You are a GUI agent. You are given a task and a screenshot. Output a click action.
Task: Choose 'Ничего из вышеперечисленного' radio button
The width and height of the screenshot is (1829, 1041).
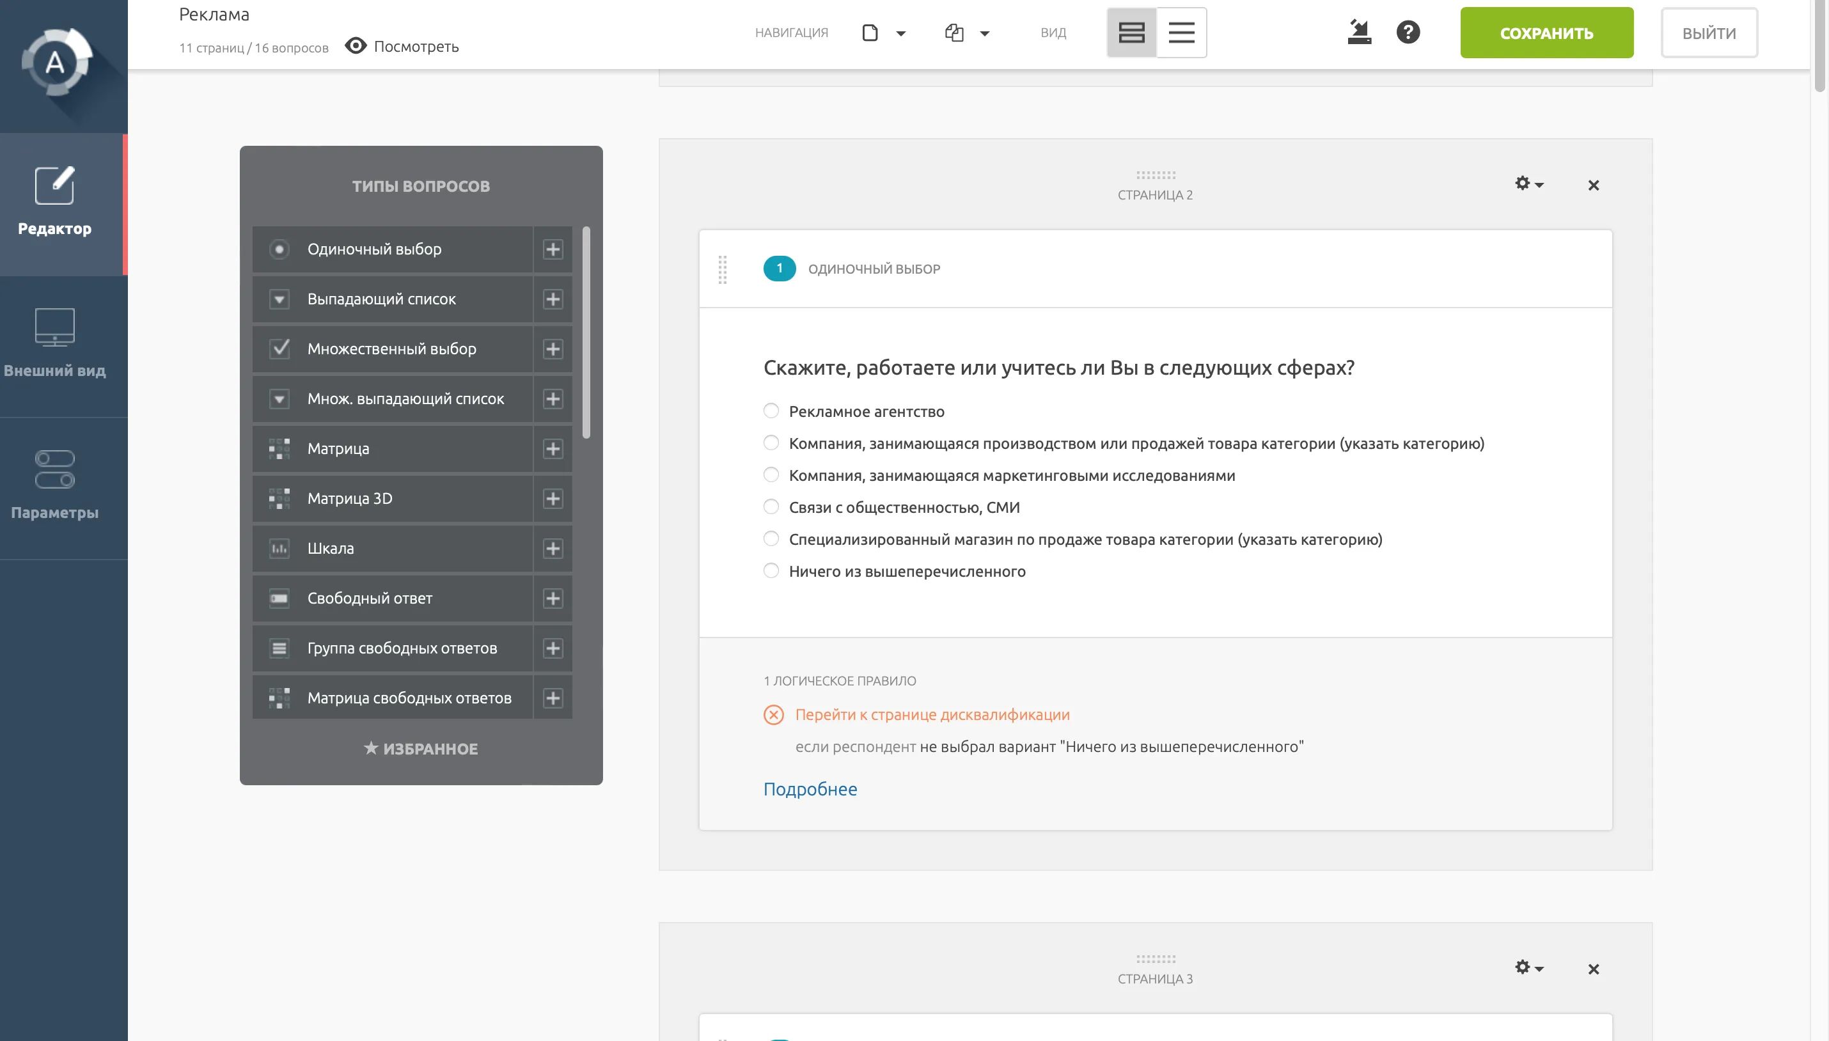click(771, 570)
